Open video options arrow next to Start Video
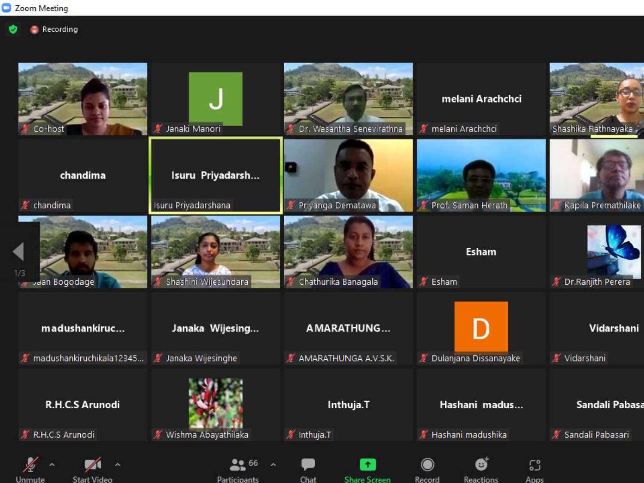The width and height of the screenshot is (644, 483). point(118,465)
